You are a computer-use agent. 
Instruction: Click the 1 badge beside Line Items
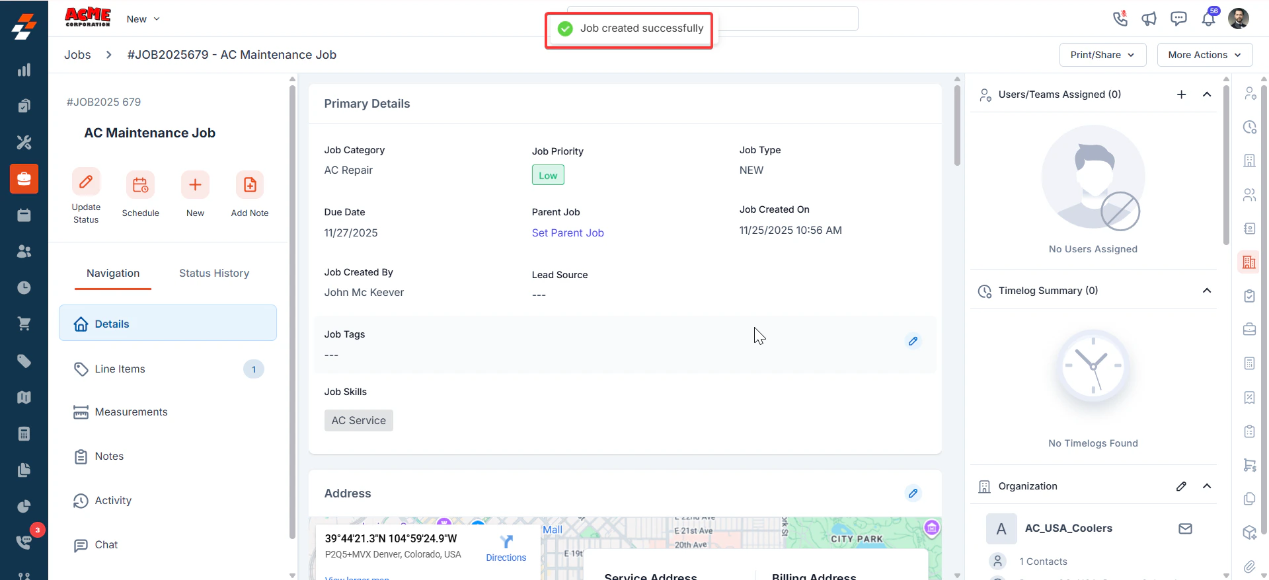click(x=254, y=369)
